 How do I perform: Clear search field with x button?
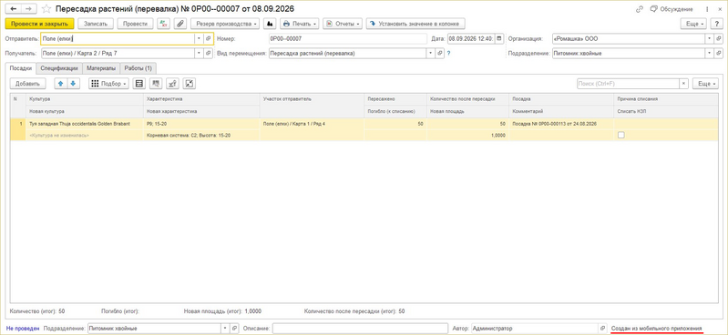(683, 84)
